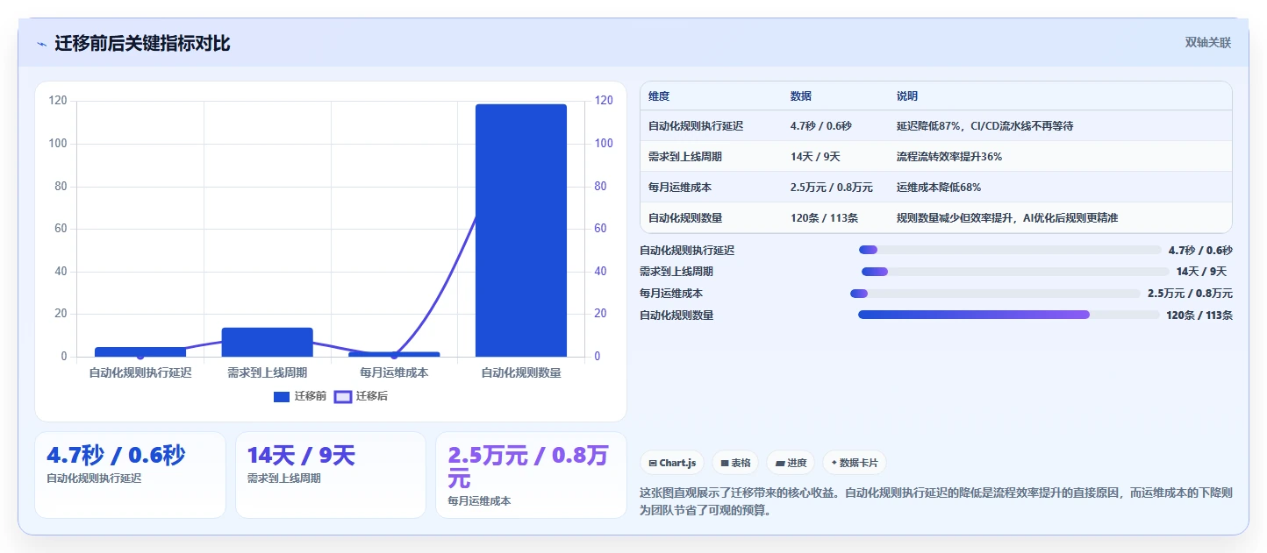Click the 自动化规则数量 bar in chart

(x=521, y=230)
